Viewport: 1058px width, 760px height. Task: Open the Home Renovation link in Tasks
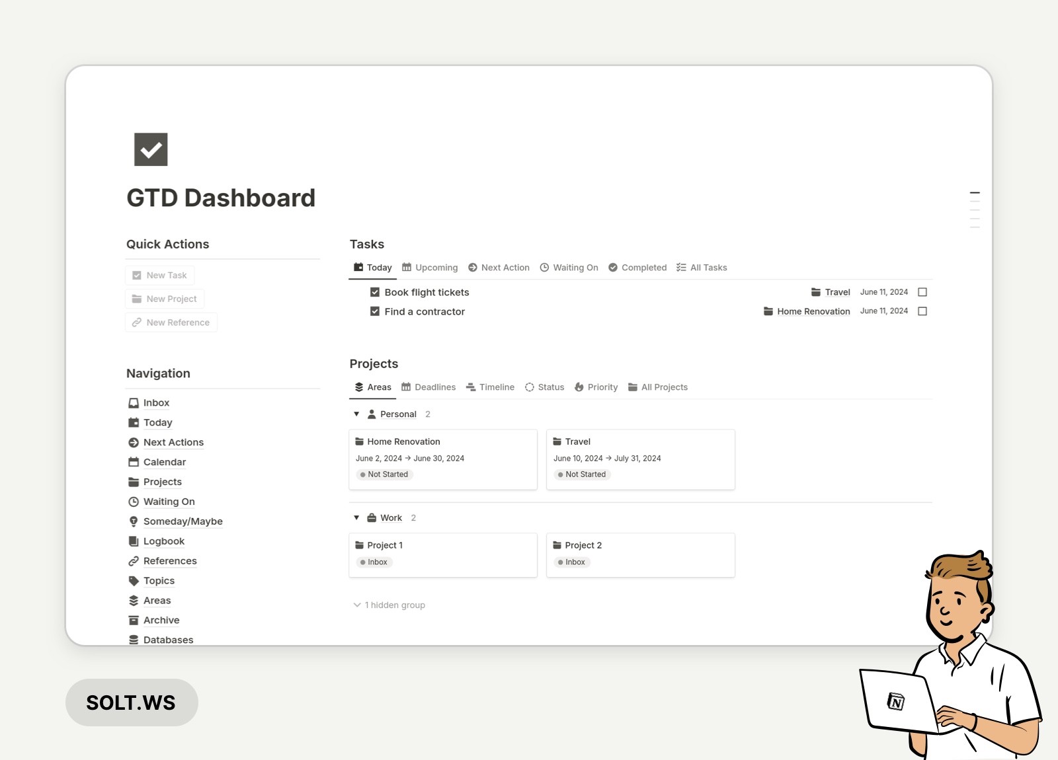(813, 311)
